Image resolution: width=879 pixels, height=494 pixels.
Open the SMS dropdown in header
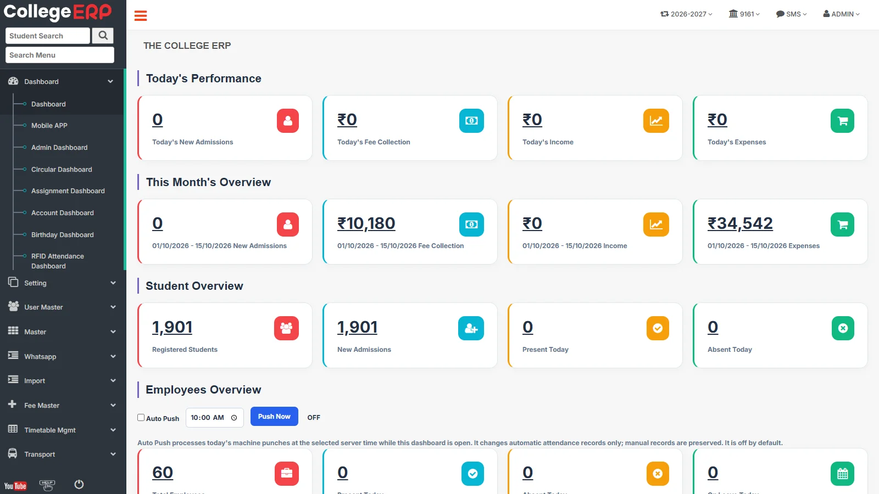[791, 14]
